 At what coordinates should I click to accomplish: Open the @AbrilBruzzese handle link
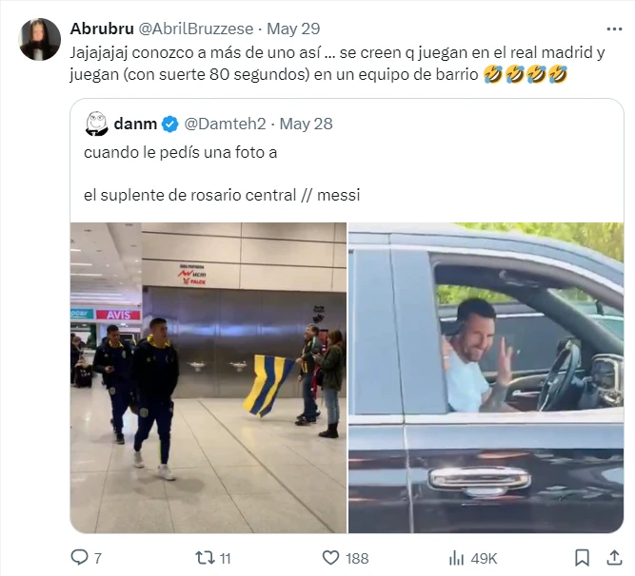(x=196, y=29)
